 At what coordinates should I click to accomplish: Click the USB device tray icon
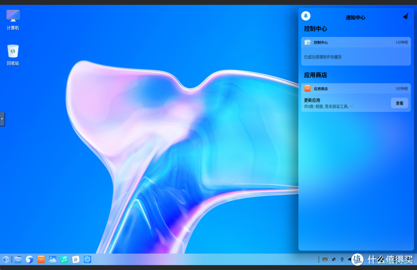(342, 259)
